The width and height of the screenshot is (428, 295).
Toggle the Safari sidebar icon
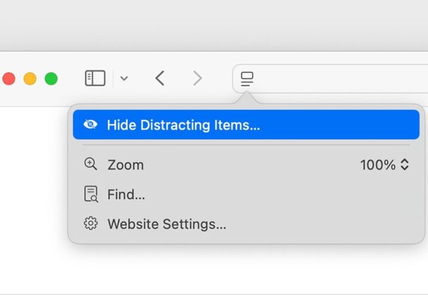(x=95, y=78)
